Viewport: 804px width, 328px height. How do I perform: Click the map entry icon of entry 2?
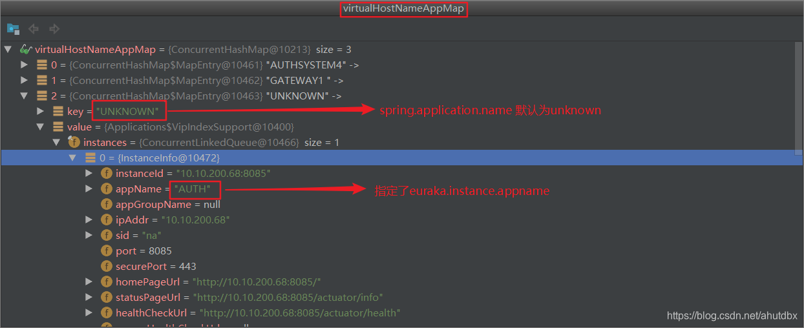pyautogui.click(x=42, y=96)
